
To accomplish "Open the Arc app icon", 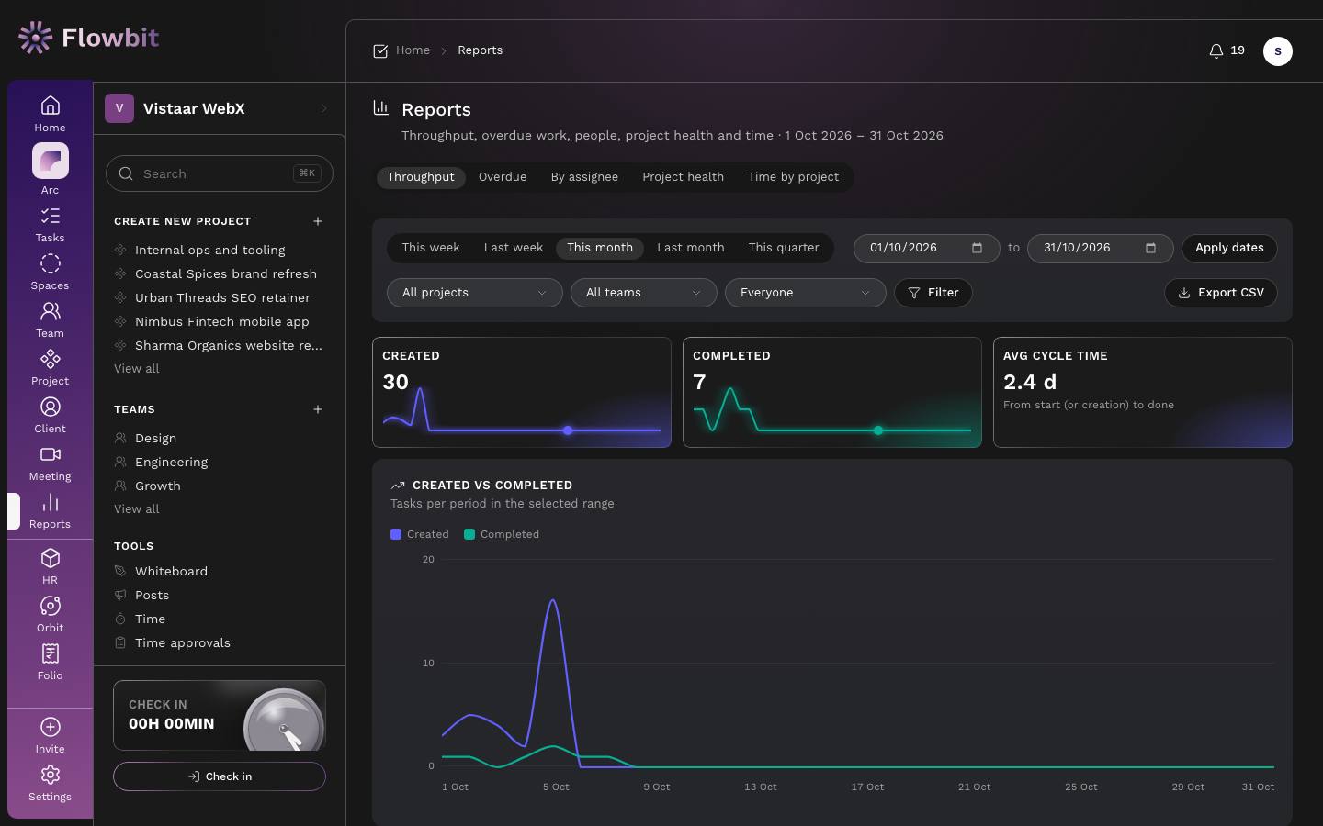I will pos(50,170).
